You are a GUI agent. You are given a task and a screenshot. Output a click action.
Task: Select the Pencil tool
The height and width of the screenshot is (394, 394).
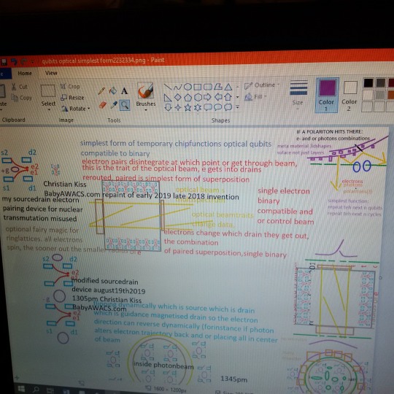coord(101,91)
